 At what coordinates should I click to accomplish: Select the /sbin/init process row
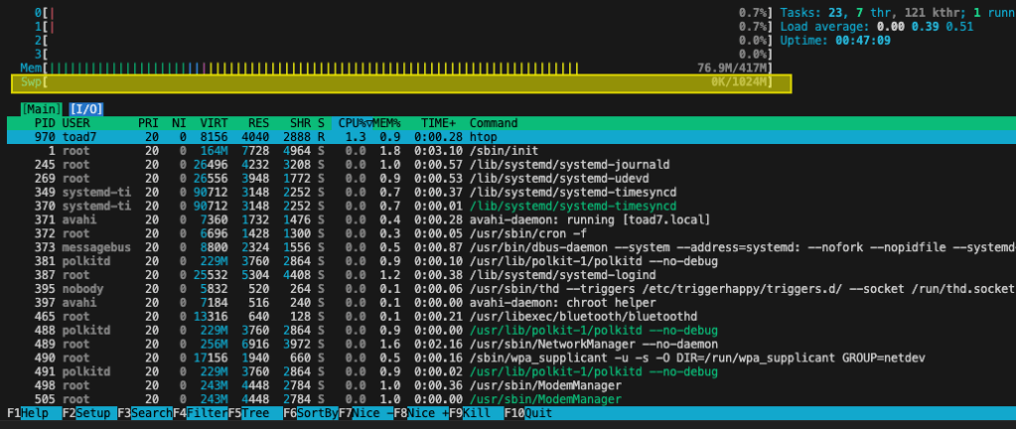(x=397, y=150)
